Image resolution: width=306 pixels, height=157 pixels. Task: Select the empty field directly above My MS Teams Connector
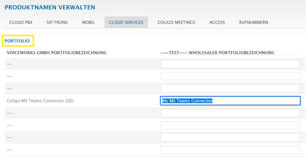(x=230, y=88)
